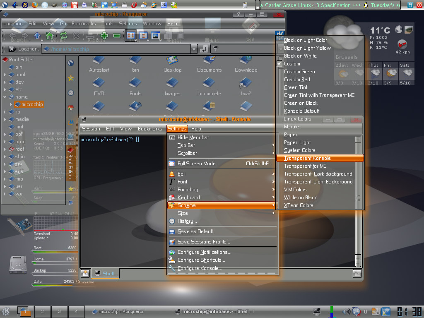Zoom out with the green minus icon

116,36
